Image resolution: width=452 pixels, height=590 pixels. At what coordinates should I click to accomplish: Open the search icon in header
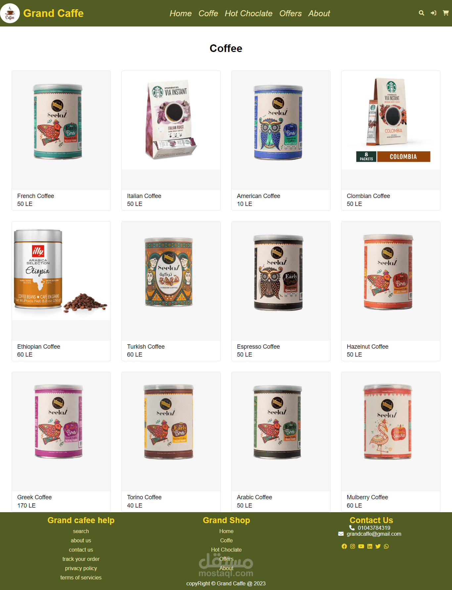421,13
